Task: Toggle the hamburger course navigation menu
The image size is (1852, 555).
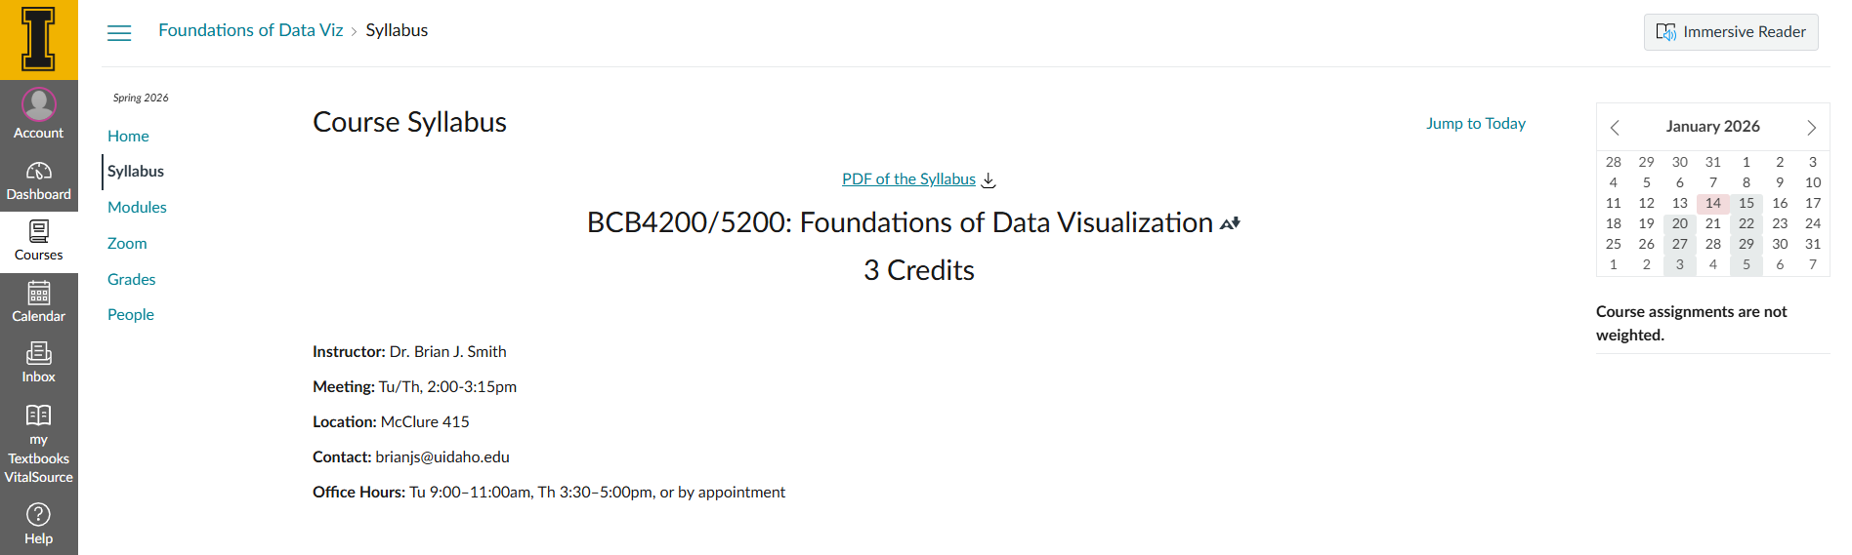Action: pos(119,33)
